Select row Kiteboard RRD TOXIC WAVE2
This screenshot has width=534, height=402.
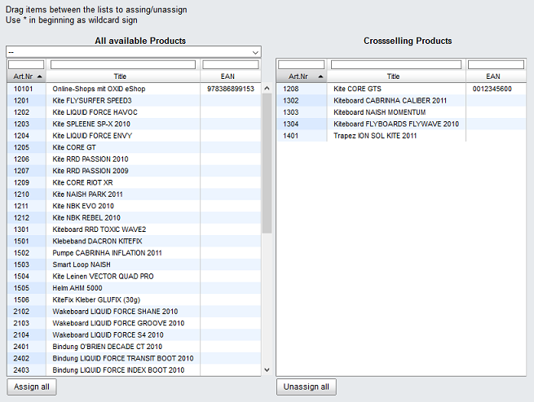click(x=134, y=229)
